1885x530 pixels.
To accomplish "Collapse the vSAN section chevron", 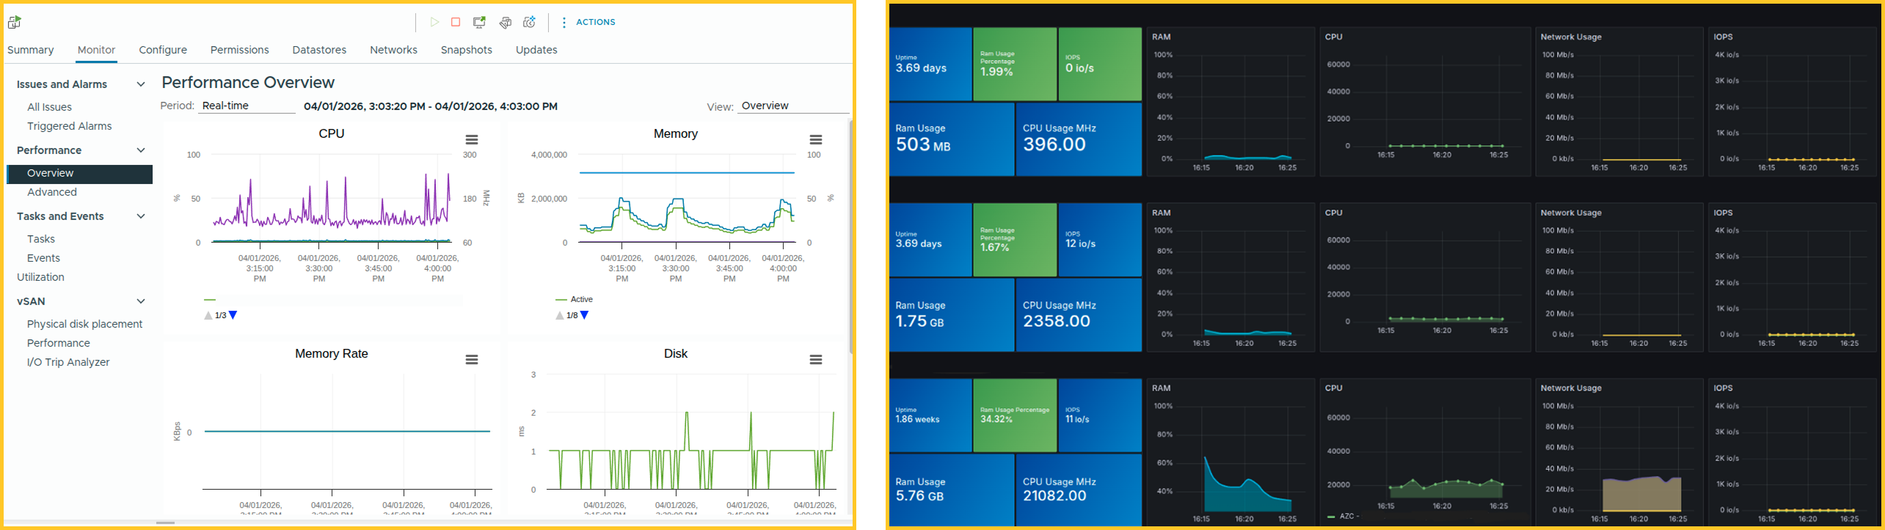I will [x=141, y=301].
